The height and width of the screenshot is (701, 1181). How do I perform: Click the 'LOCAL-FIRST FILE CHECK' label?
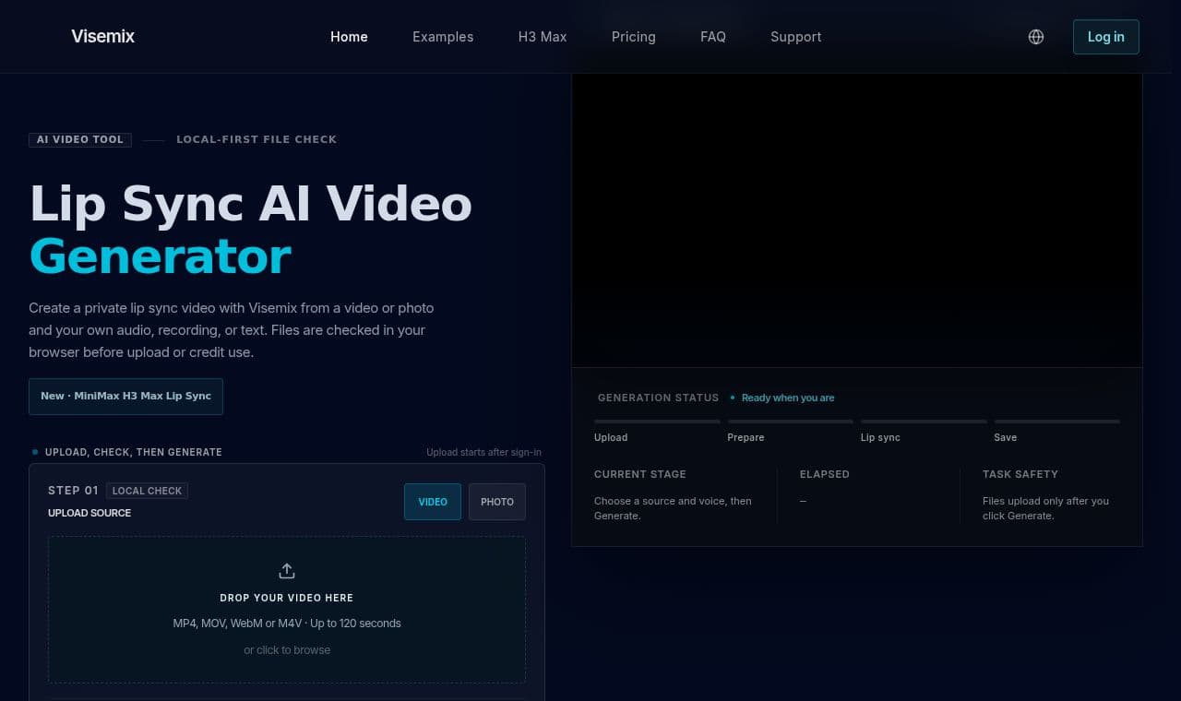tap(256, 140)
